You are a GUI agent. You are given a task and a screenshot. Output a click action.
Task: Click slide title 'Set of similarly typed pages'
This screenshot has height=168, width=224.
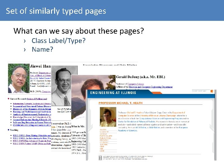tap(56, 11)
